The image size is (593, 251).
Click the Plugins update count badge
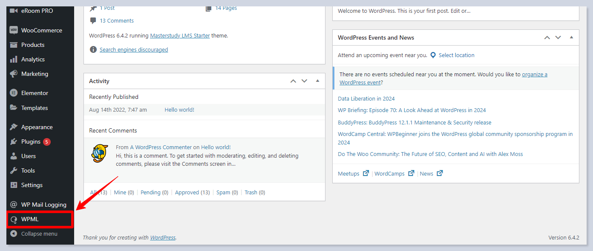click(46, 141)
